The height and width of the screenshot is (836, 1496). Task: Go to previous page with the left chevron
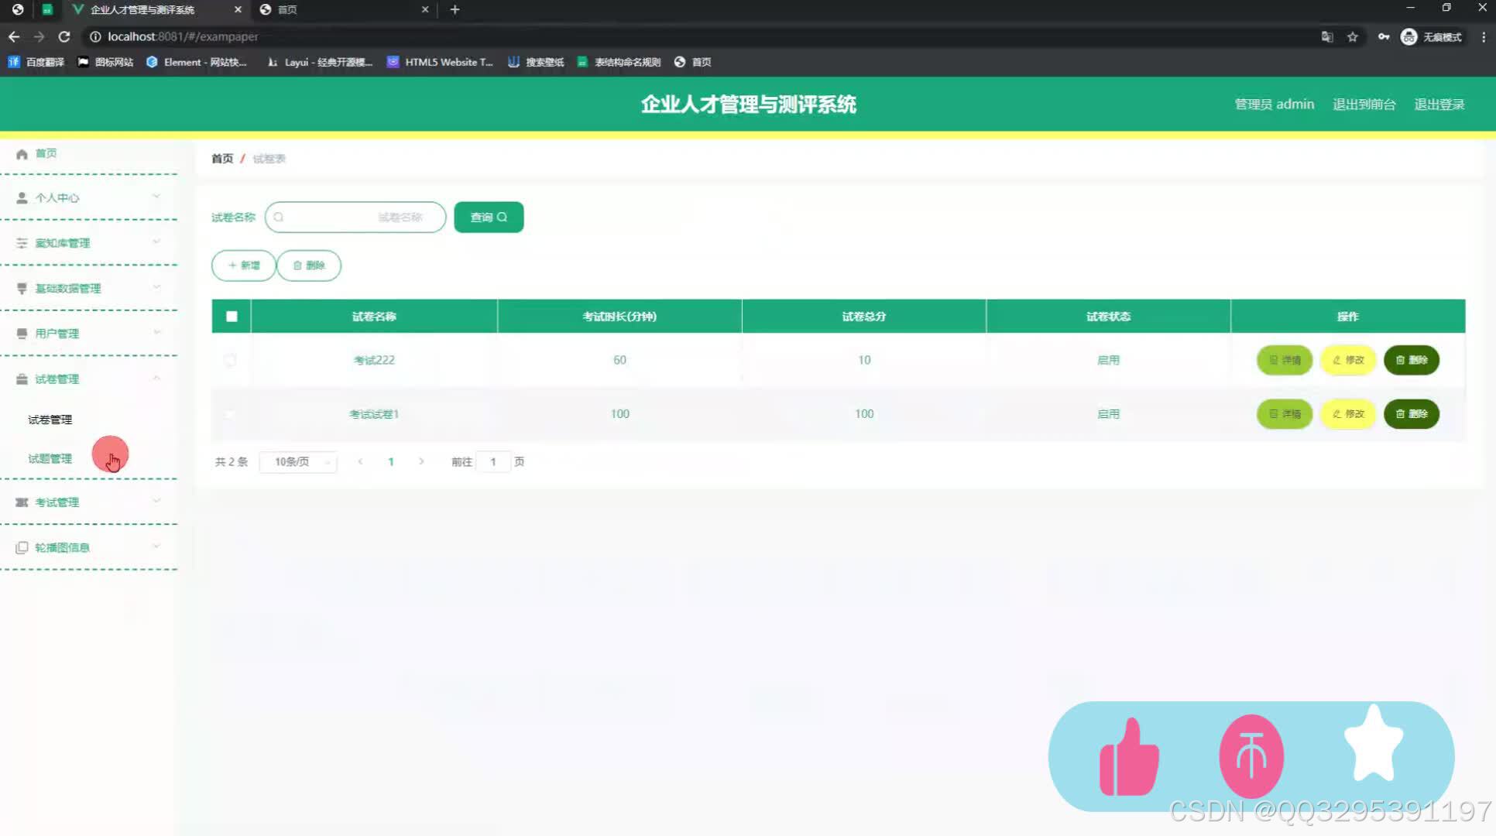[x=360, y=462]
